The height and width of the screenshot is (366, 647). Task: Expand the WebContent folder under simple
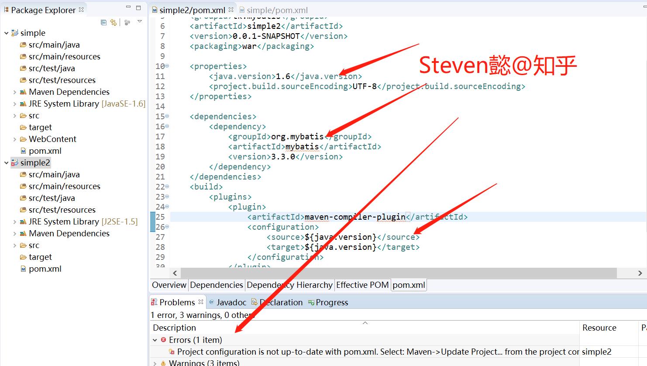[x=14, y=139]
